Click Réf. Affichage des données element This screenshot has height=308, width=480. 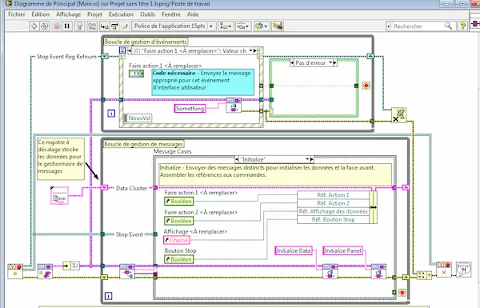(x=333, y=211)
